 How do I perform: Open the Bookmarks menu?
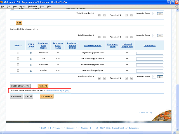click(32, 6)
